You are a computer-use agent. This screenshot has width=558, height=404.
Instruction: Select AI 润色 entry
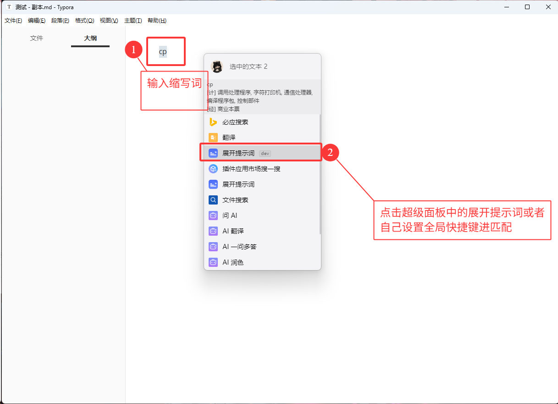click(261, 262)
